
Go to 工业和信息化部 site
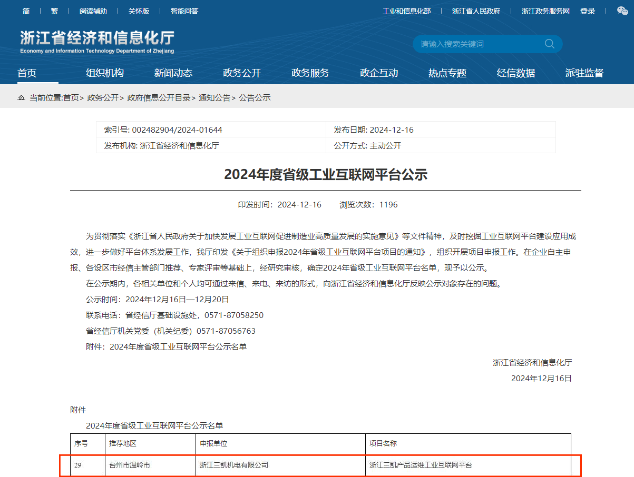pos(406,11)
